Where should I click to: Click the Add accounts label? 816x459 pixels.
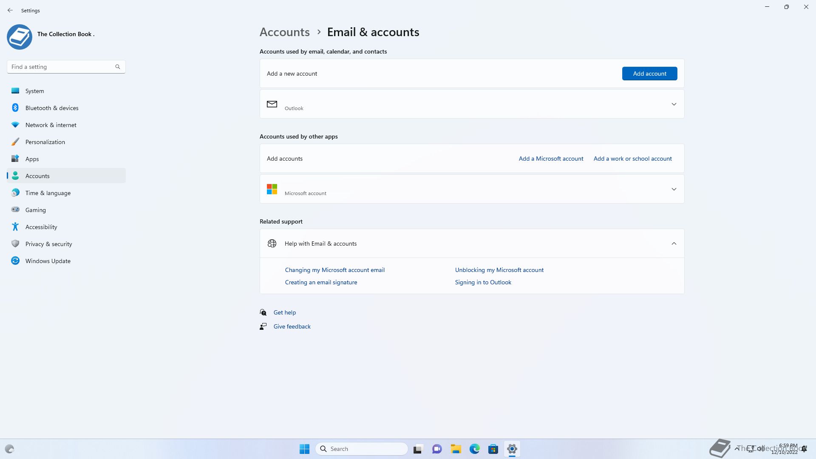pos(285,159)
